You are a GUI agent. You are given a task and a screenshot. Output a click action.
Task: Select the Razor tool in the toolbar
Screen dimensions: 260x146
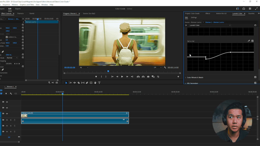[x=79, y=83]
